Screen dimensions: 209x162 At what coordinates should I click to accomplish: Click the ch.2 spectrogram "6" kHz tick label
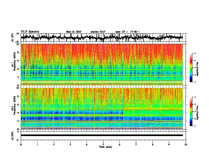coord(18,105)
